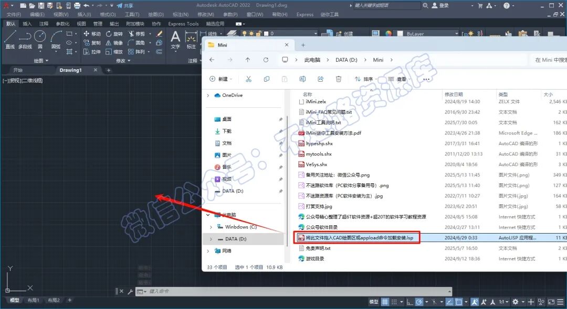This screenshot has height=309, width=567.
Task: Switch to the 布局1 layout tab
Action: click(33, 300)
